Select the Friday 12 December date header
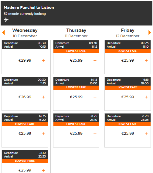Image resolution: width=153 pixels, height=173 pixels. pyautogui.click(x=127, y=33)
